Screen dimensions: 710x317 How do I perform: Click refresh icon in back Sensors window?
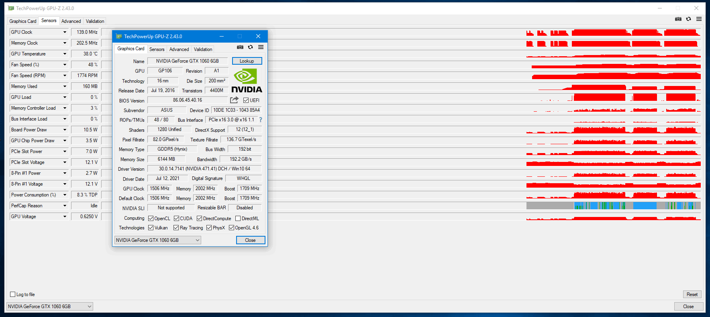click(x=689, y=19)
